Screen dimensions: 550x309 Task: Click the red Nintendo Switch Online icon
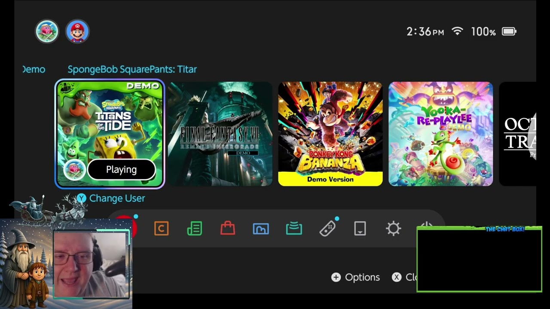(128, 227)
